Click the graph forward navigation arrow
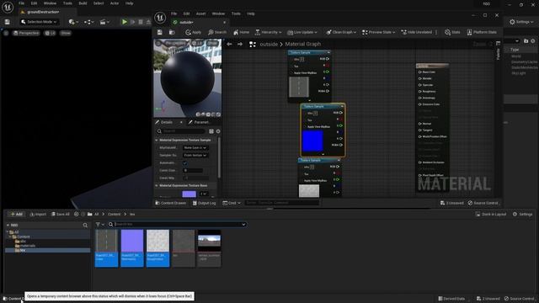 pyautogui.click(x=240, y=45)
